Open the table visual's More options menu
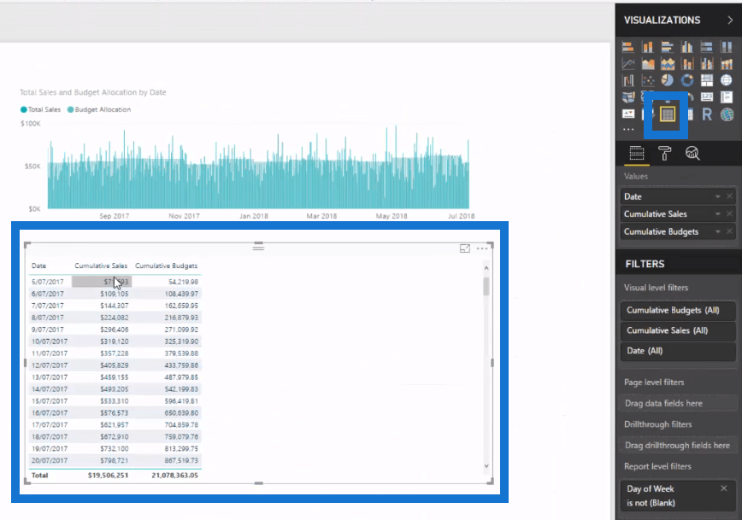This screenshot has width=742, height=520. click(x=482, y=248)
